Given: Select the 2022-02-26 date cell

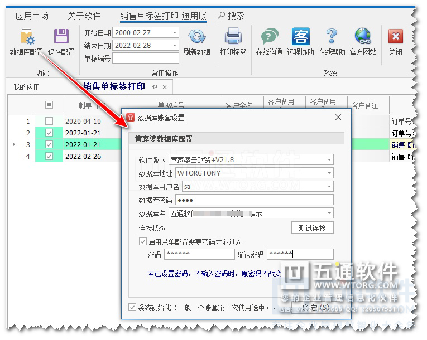Looking at the screenshot, I should click(92, 157).
